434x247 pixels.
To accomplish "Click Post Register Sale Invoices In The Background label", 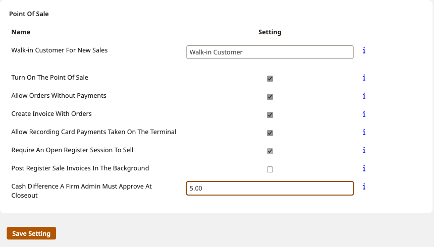I will (80, 168).
